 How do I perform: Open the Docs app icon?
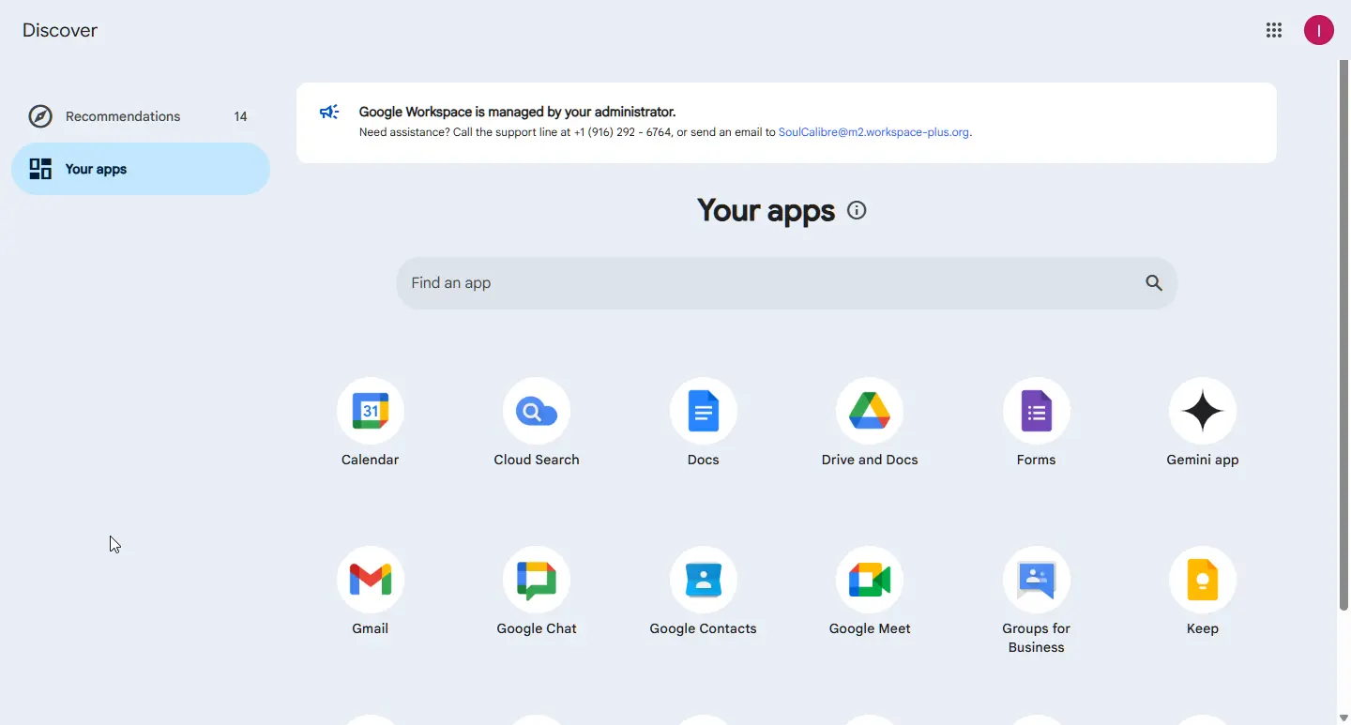[704, 411]
